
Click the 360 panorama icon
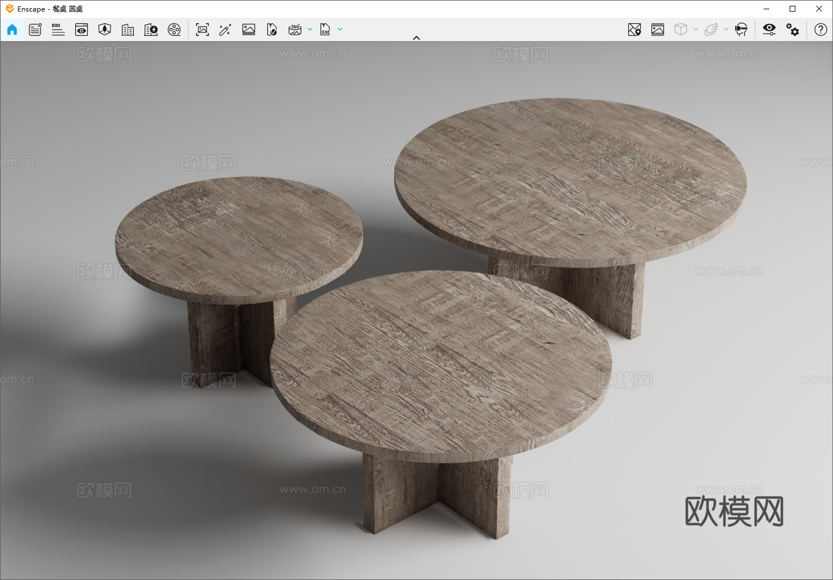[295, 30]
